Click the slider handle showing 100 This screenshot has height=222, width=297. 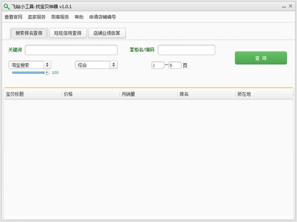[x=47, y=73]
